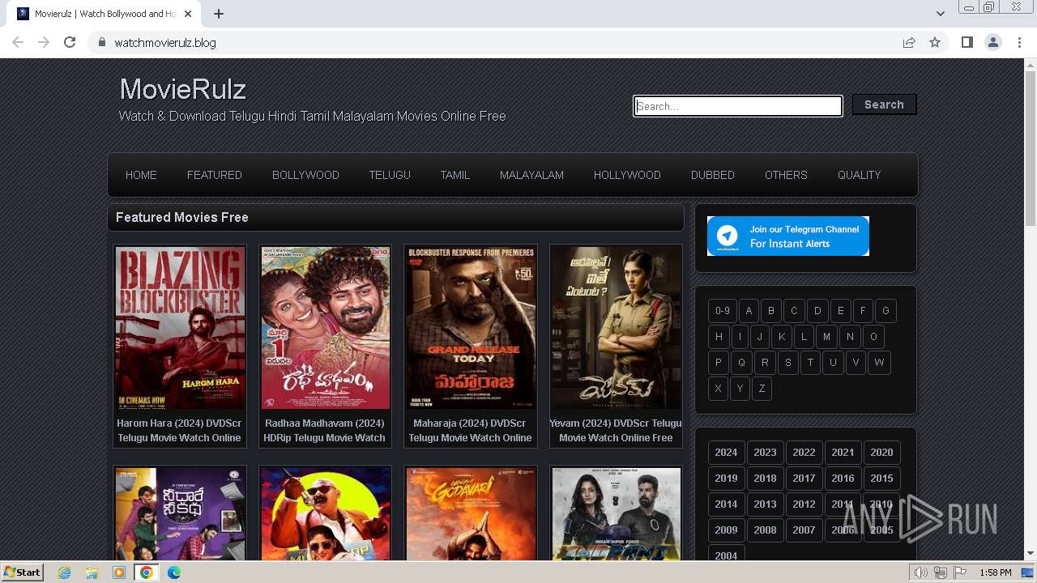1037x583 pixels.
Task: Click the volume speaker tray icon
Action: 920,572
